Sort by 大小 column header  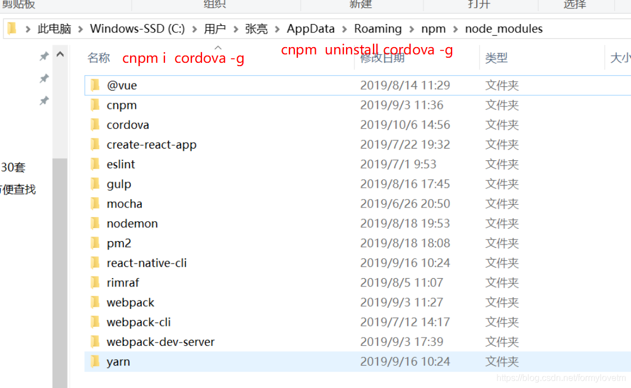(620, 58)
